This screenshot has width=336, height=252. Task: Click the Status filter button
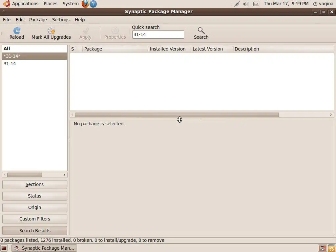35,196
